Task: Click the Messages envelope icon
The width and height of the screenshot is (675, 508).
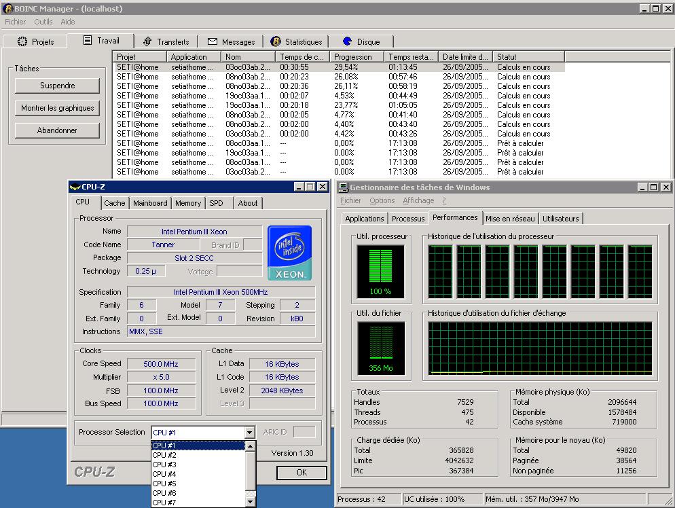Action: [213, 41]
